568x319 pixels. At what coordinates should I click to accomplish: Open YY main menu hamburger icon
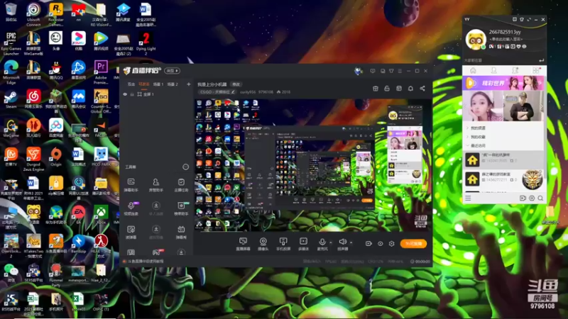tap(468, 198)
